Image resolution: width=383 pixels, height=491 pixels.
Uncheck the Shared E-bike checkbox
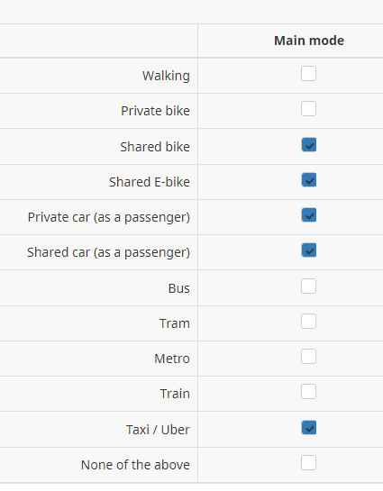point(309,180)
